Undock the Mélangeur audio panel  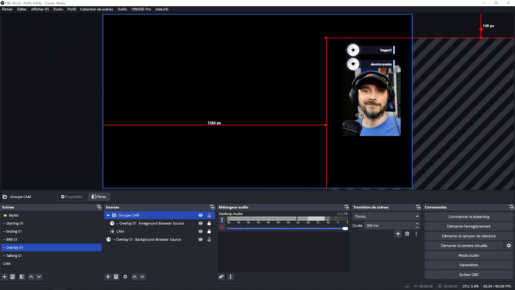pyautogui.click(x=347, y=208)
